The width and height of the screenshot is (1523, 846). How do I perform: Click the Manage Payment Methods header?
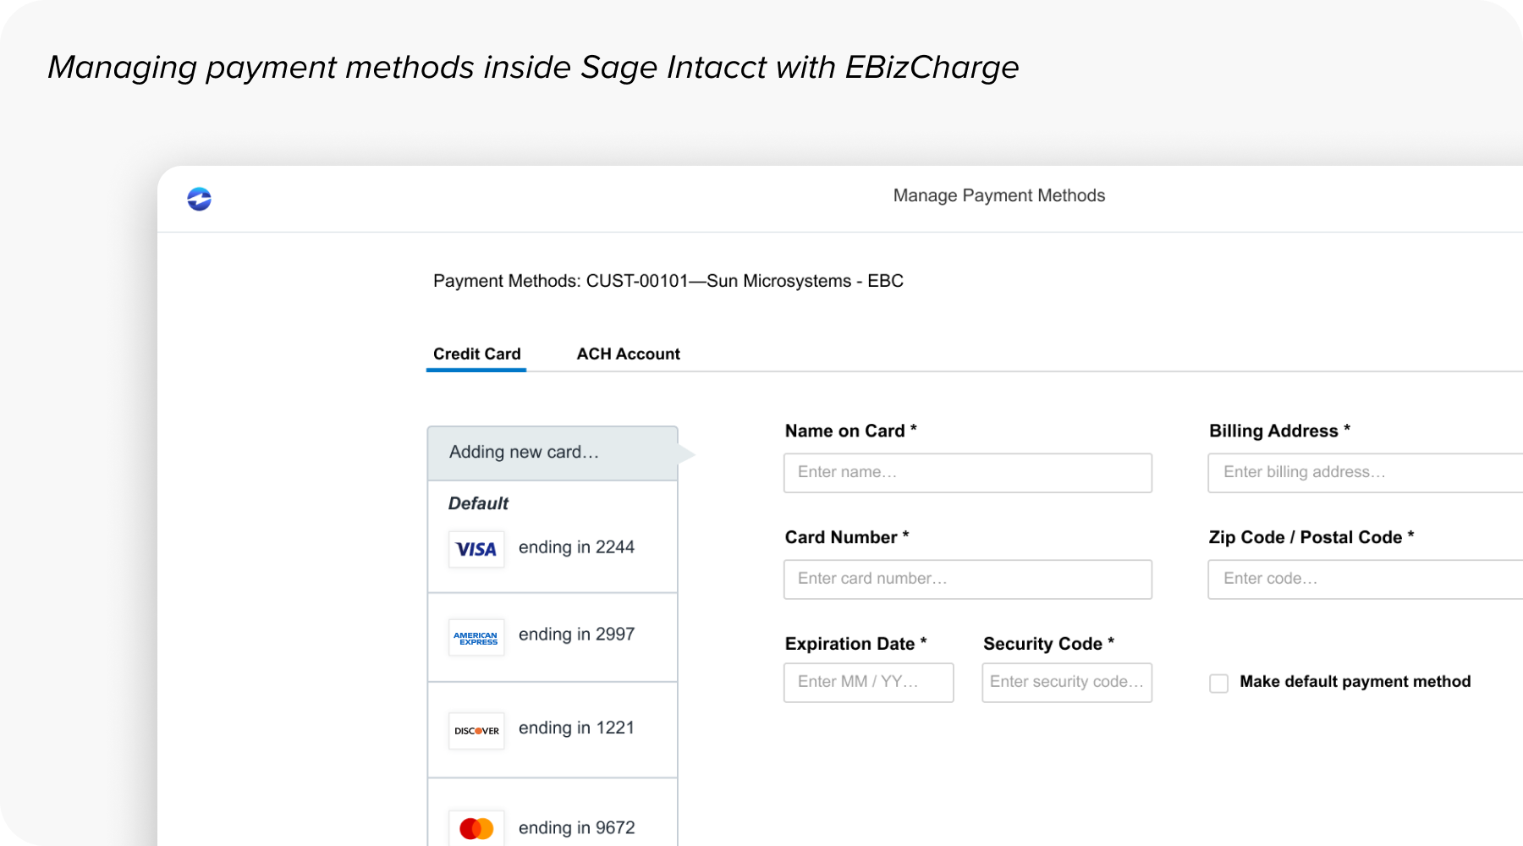coord(998,195)
